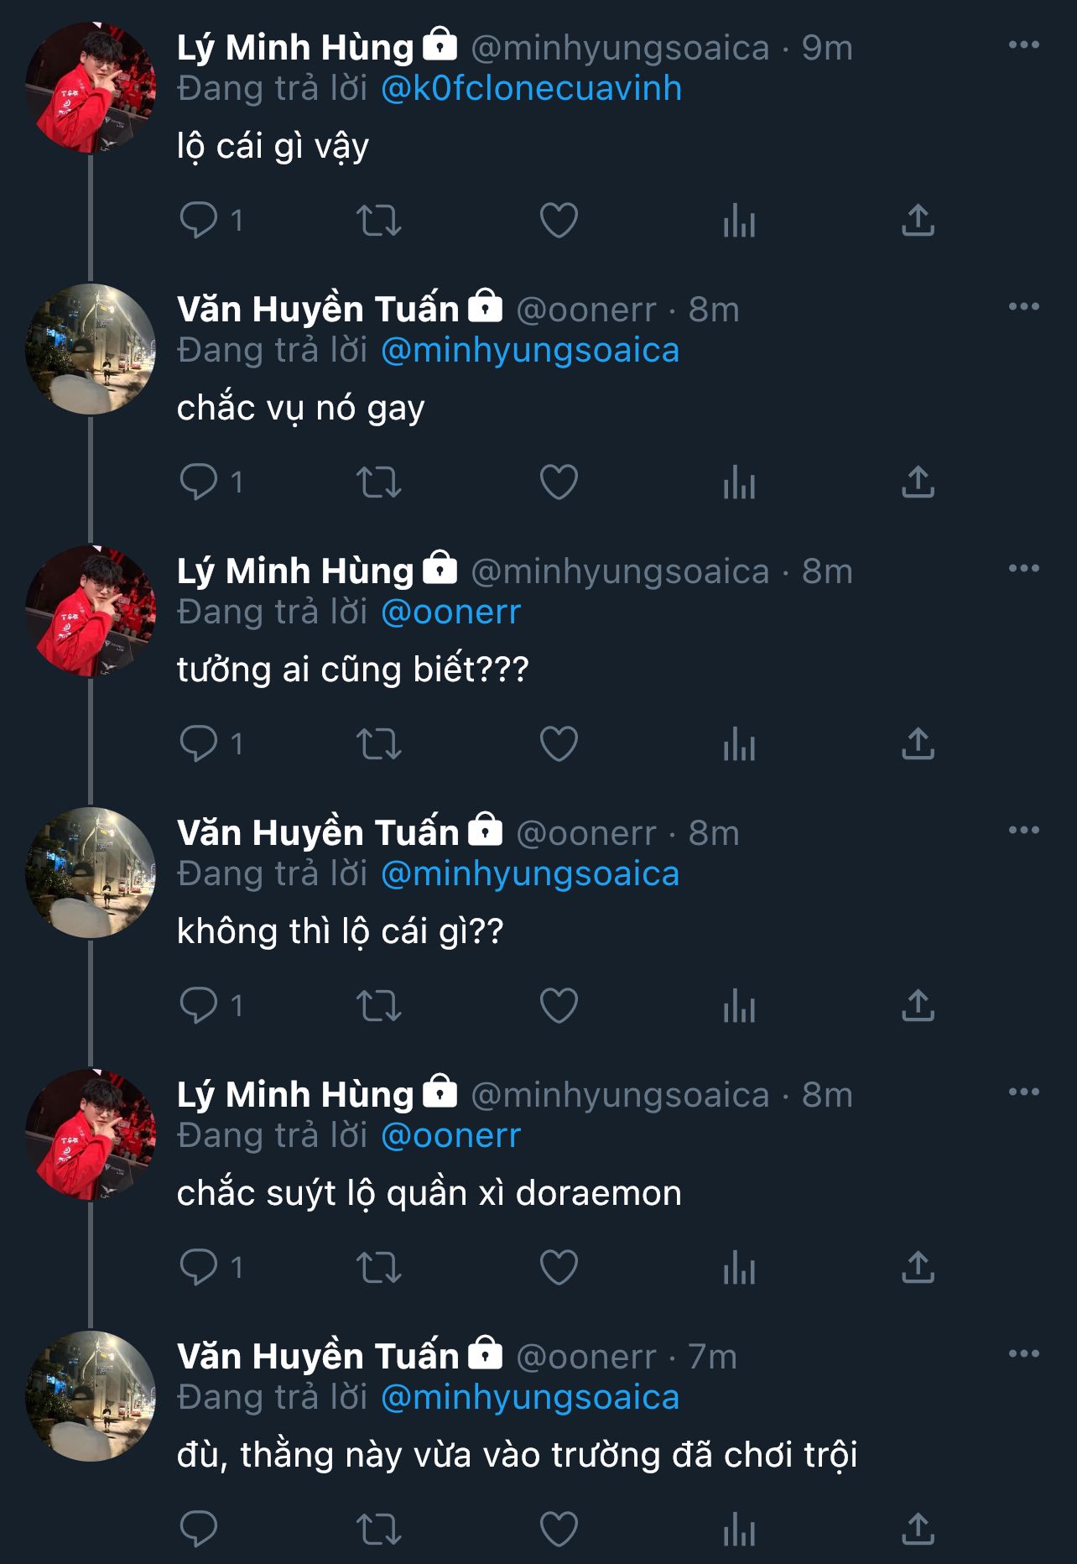Like the "chắc suýt lộ quần xì doraemon" tweet

coord(559,1267)
